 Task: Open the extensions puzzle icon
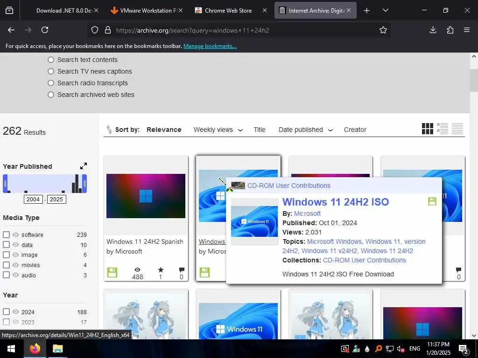pyautogui.click(x=450, y=30)
